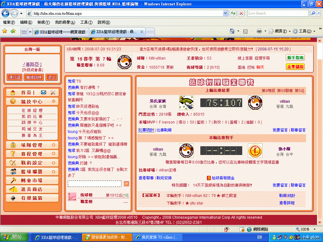Open 戰術設定 sidebar menu

(32, 163)
